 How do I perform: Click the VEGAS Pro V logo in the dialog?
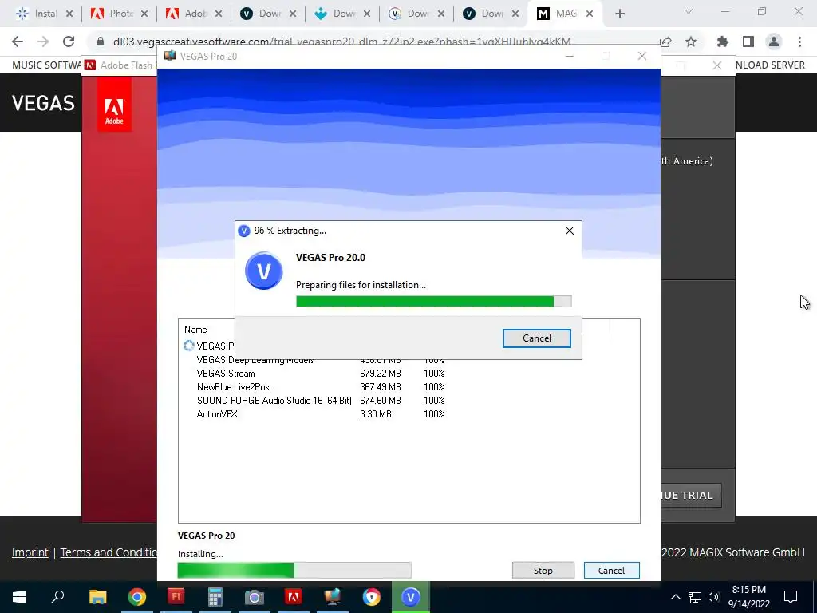pyautogui.click(x=263, y=271)
